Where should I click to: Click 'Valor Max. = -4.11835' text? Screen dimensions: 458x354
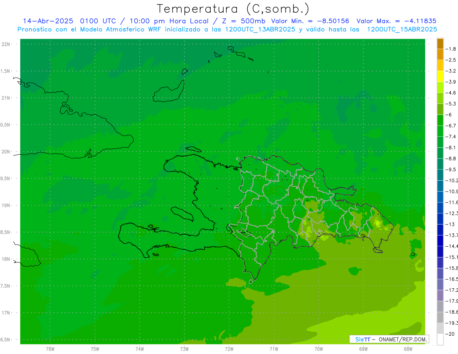(396, 21)
